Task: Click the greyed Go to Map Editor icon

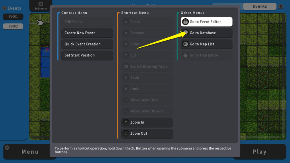Action: (x=185, y=55)
